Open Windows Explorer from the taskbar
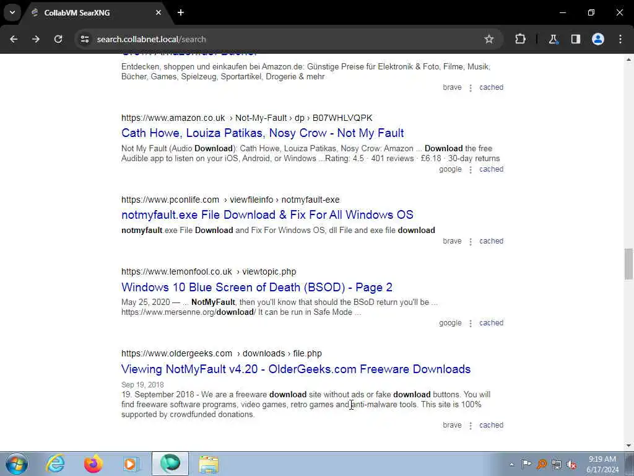This screenshot has height=476, width=634. [209, 464]
